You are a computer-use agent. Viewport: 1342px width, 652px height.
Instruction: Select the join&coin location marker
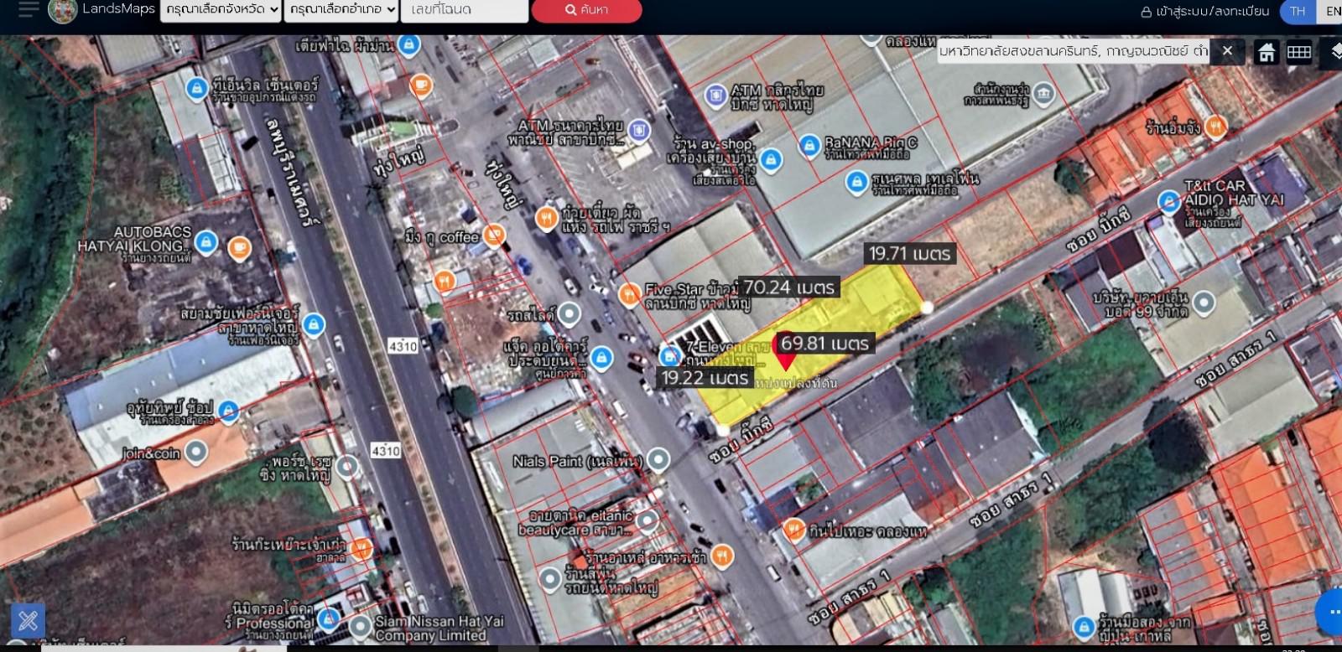pos(195,452)
